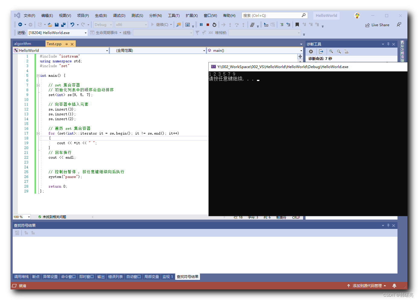
Task: Open the 错误列表 bottom tab
Action: tap(116, 277)
